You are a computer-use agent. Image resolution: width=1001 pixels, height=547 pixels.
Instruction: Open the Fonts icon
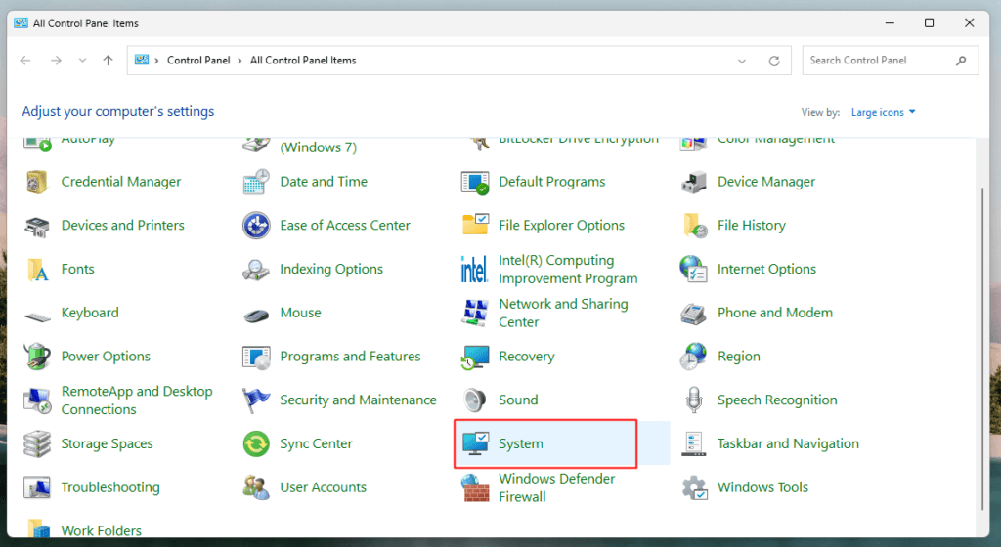coord(38,269)
